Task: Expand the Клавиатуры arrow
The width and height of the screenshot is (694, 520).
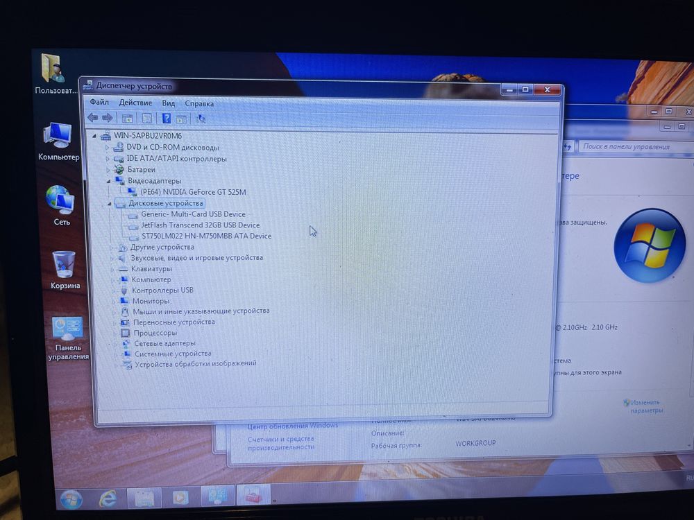Action: (x=112, y=269)
